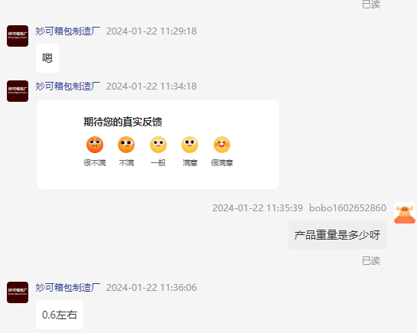The image size is (417, 333).
Task: Click the shop avatar next to 嗯 message
Action: (x=18, y=36)
